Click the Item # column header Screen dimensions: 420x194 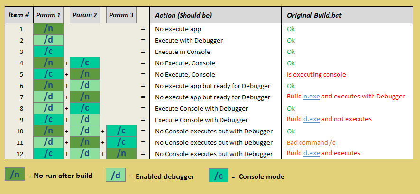pos(19,15)
